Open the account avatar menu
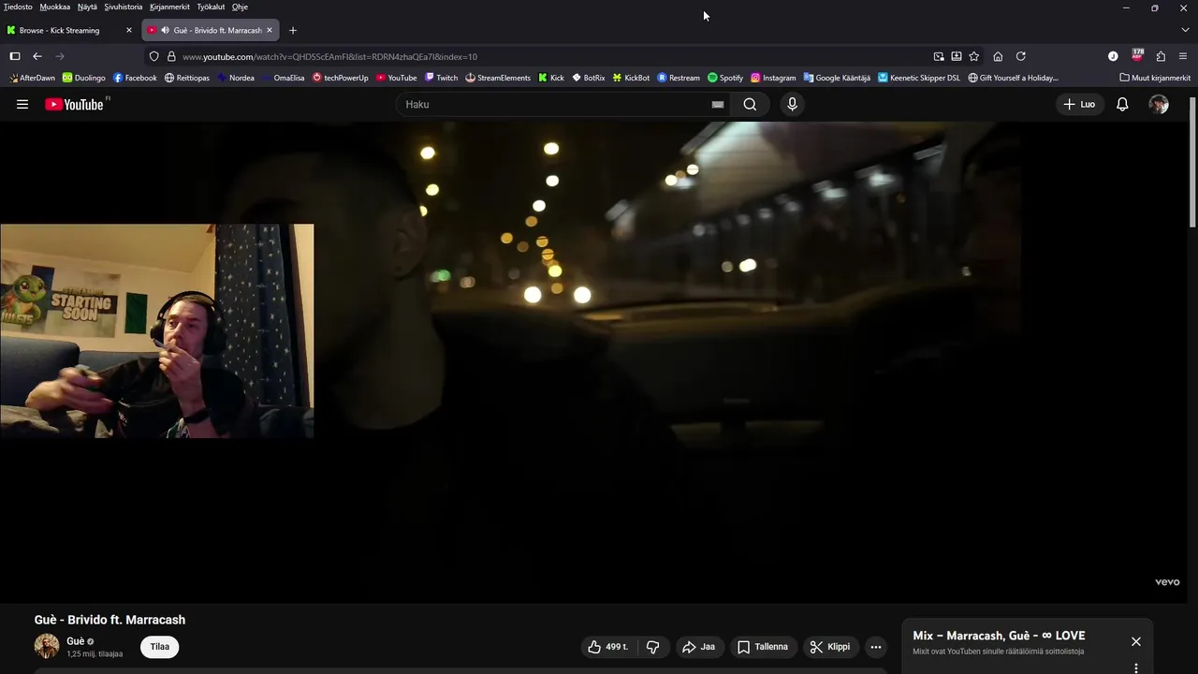 click(1159, 104)
